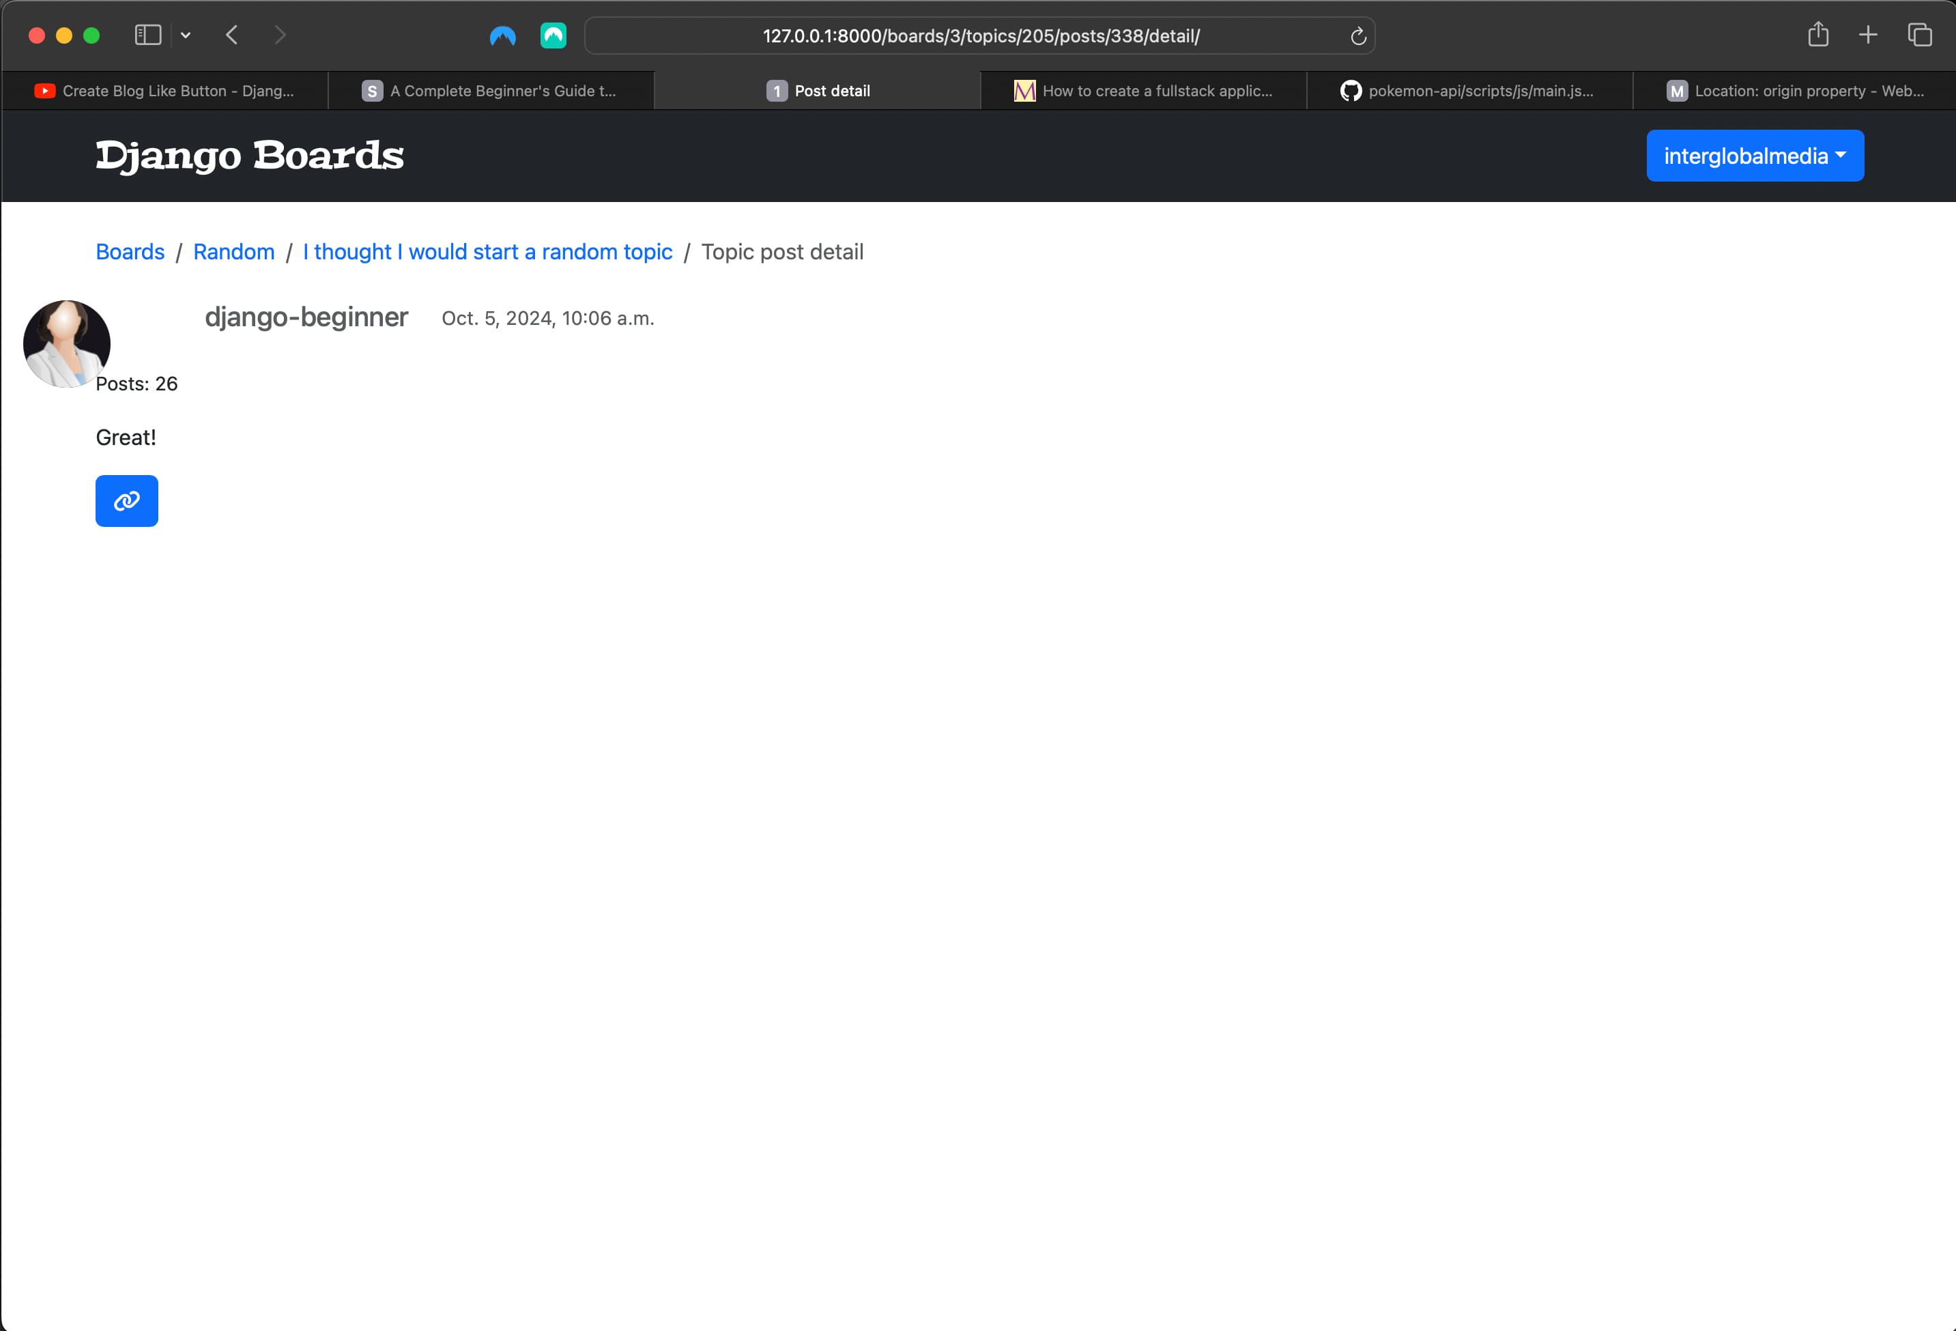
Task: Click the django-beginner username
Action: (306, 317)
